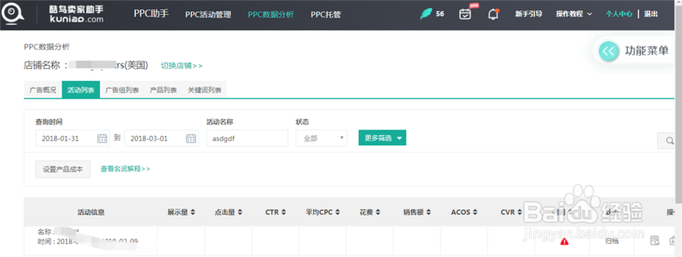Screen dimensions: 682x257
Task: Focus the 活动名称 field containing asdgdf
Action: 247,138
